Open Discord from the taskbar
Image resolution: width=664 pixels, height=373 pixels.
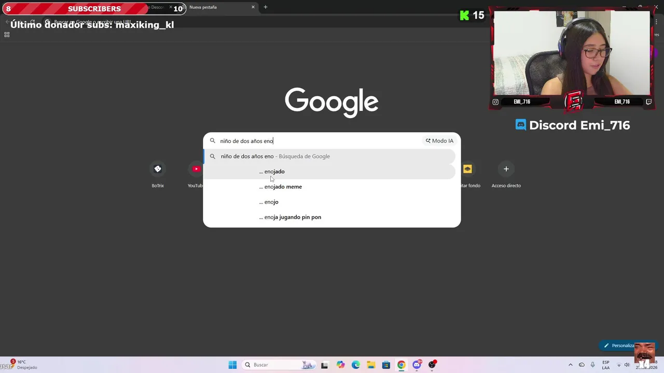click(x=417, y=365)
